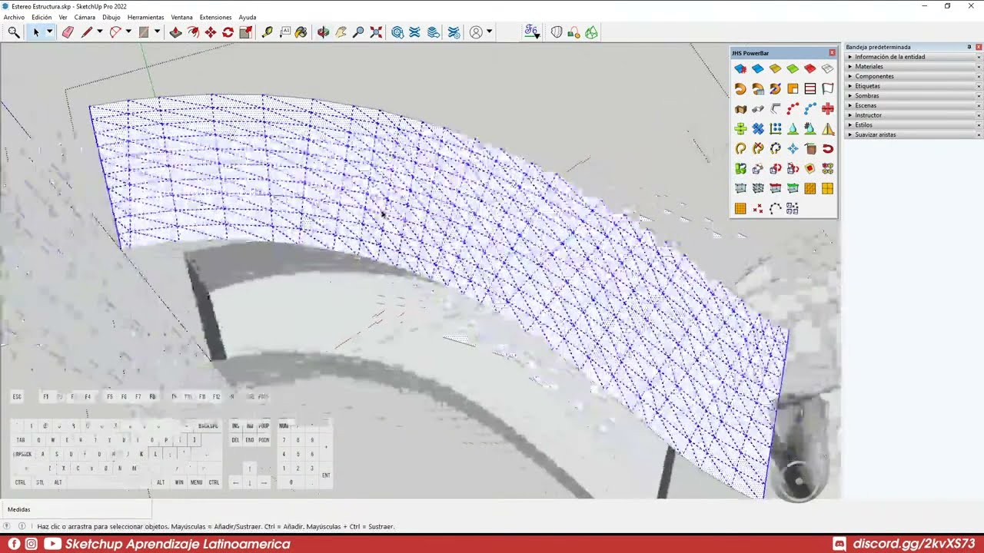Activate the Orbit camera tool

click(x=323, y=32)
